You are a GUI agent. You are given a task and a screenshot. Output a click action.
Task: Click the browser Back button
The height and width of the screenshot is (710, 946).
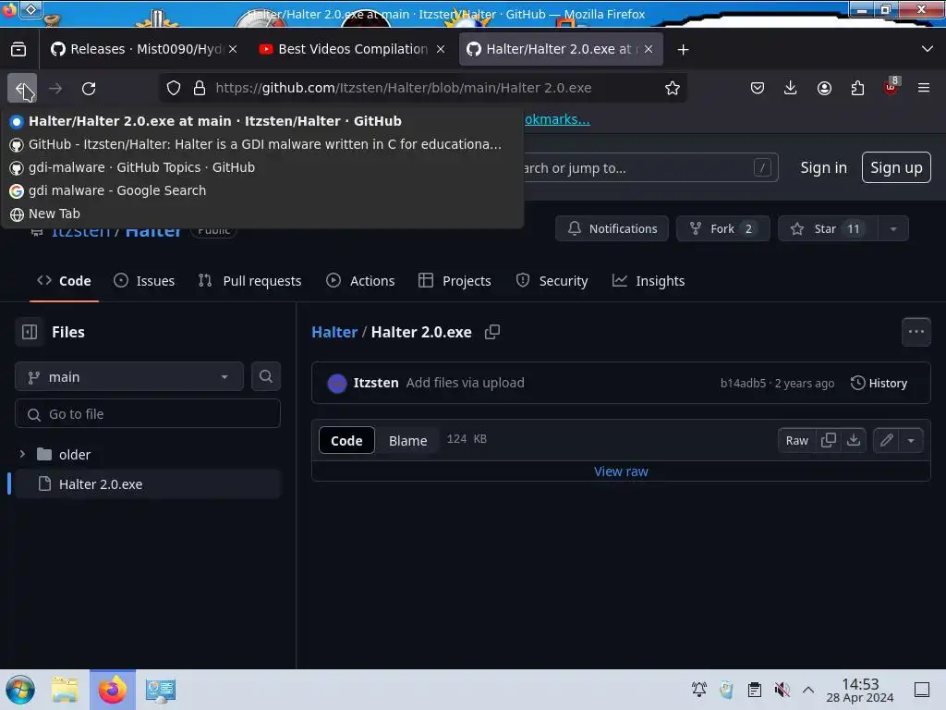click(22, 88)
